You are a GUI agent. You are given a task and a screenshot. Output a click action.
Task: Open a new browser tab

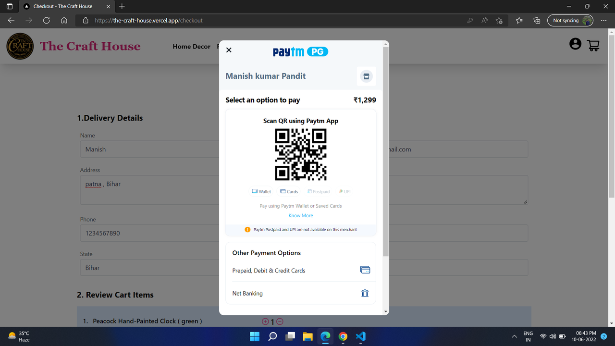click(x=122, y=6)
